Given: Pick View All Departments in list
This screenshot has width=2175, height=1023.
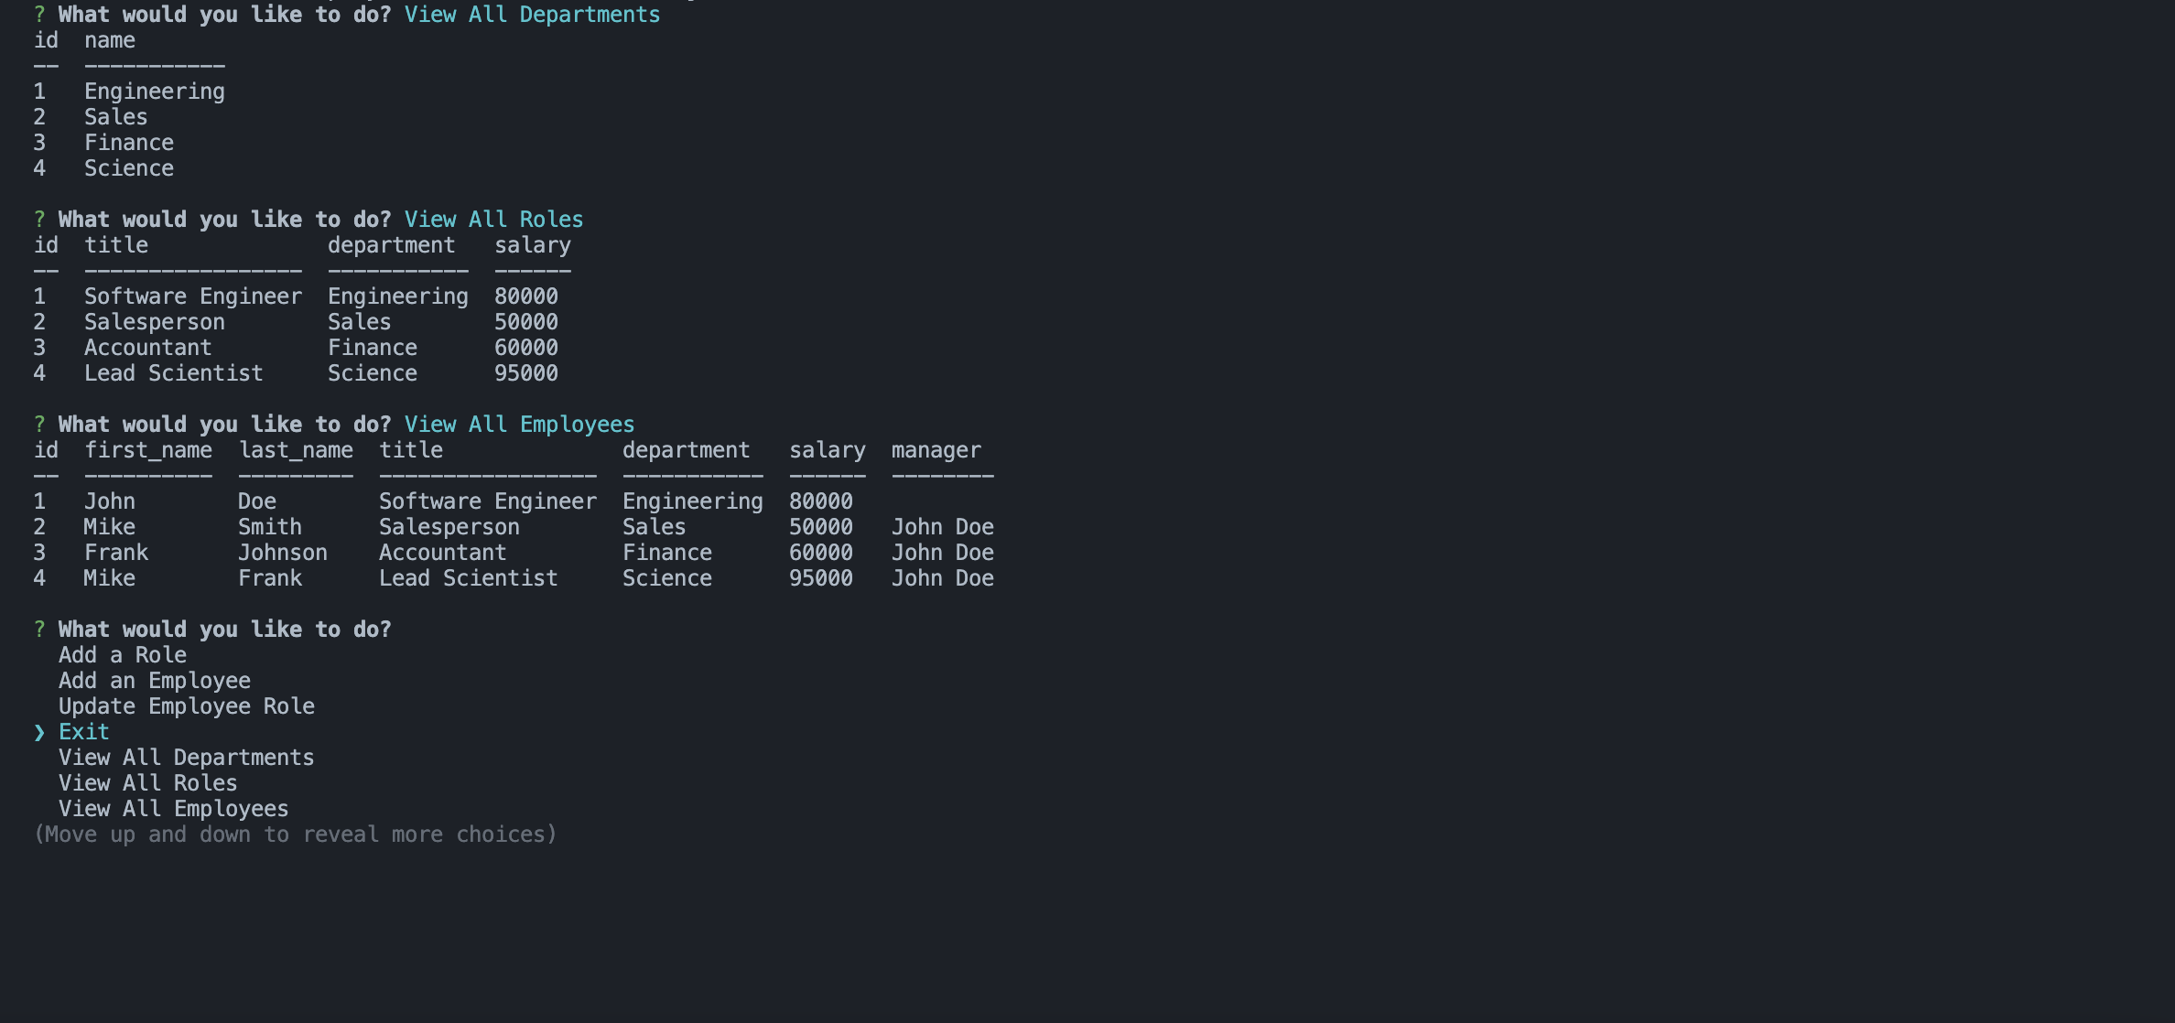Looking at the screenshot, I should click(x=186, y=758).
